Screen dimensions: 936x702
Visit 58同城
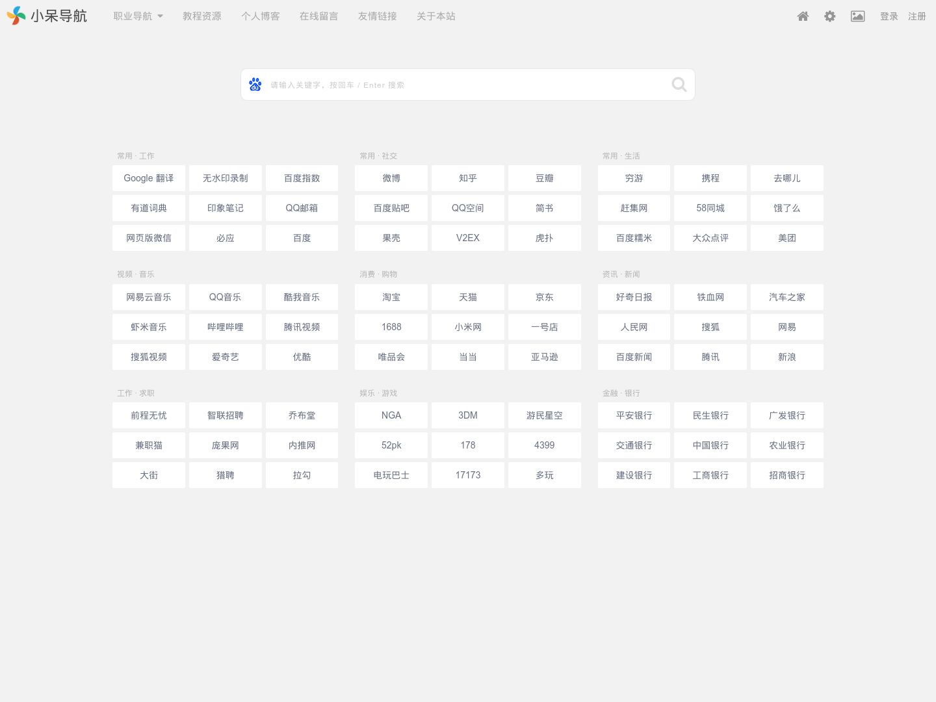coord(710,208)
